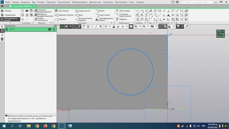Choose Вспомогательная прямая construction line
The height and width of the screenshot is (129, 229).
(84, 19)
